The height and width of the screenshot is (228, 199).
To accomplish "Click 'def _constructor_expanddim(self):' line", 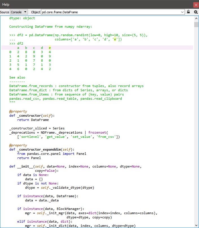I will tap(42, 149).
